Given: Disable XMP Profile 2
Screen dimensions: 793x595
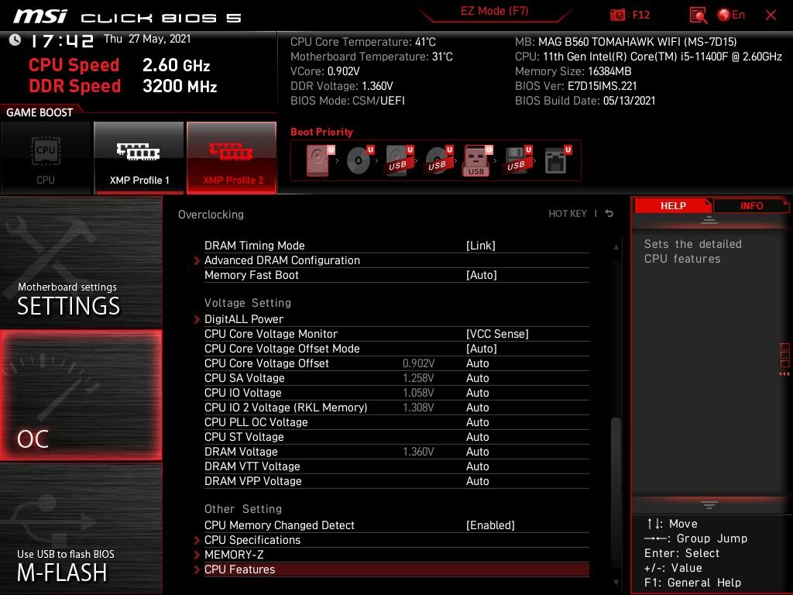Looking at the screenshot, I should [x=232, y=158].
